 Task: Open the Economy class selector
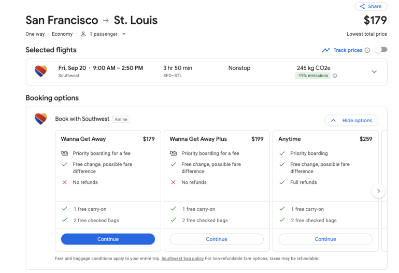pyautogui.click(x=62, y=34)
